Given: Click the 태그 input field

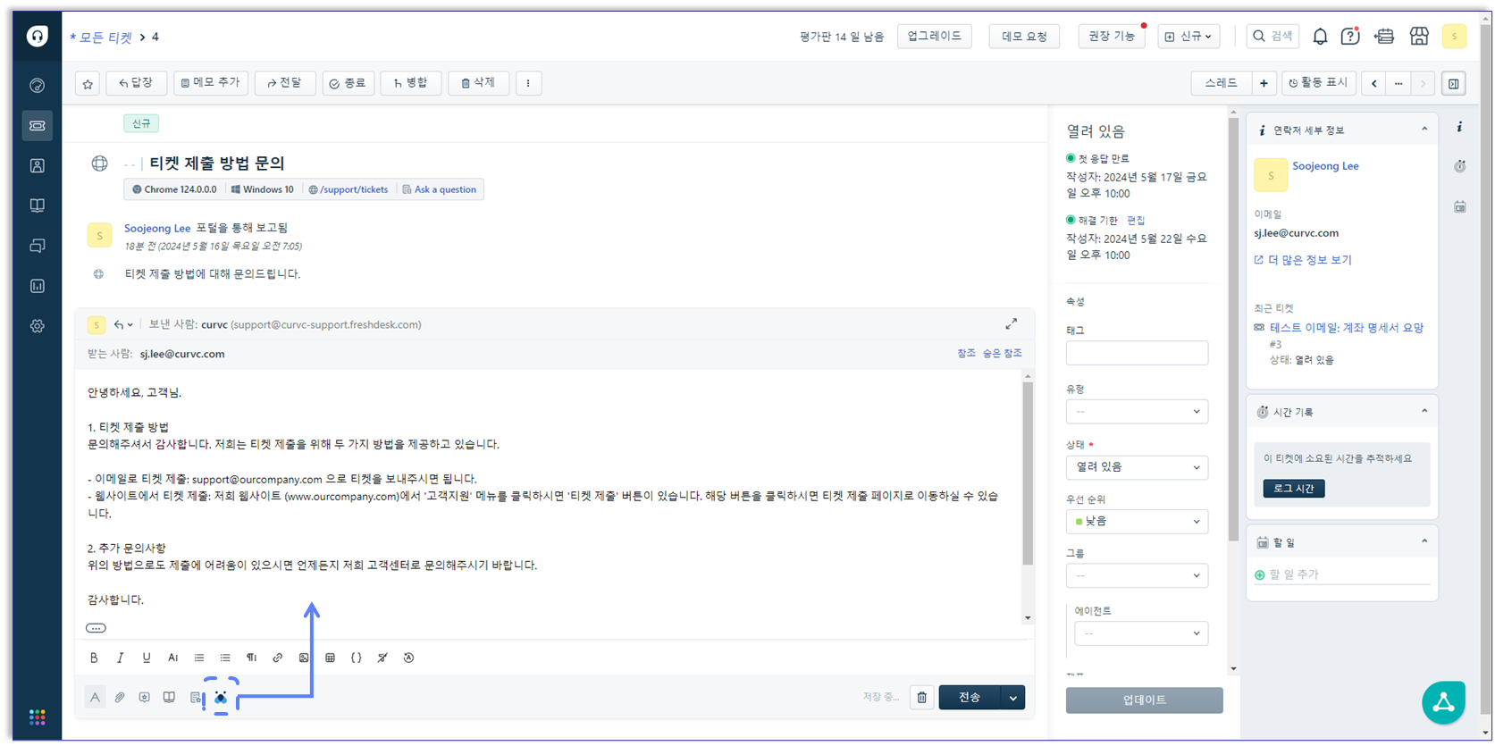Looking at the screenshot, I should click(1137, 353).
